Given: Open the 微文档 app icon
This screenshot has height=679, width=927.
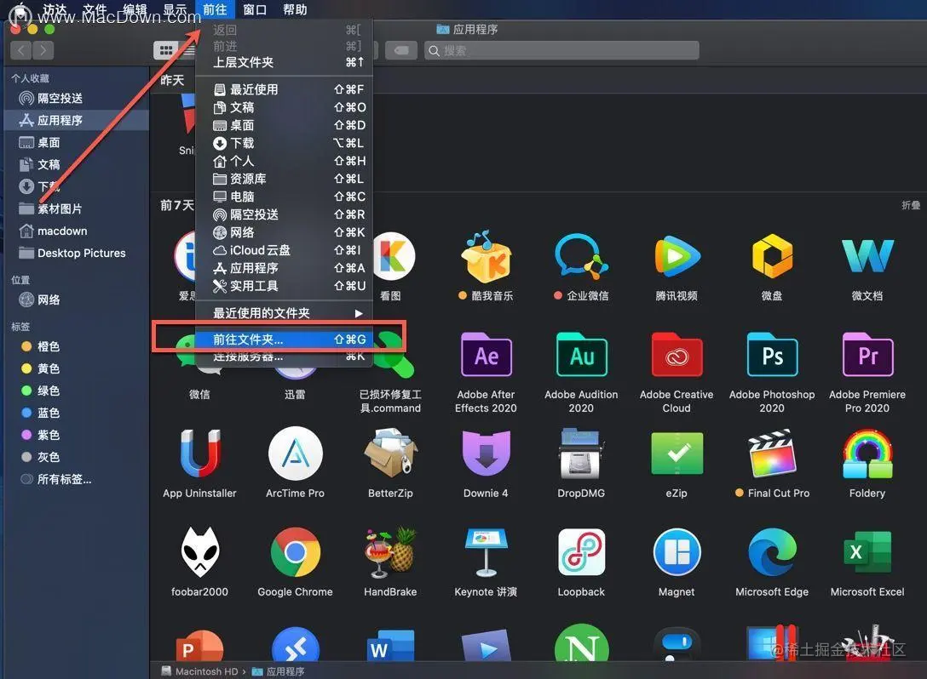Looking at the screenshot, I should (867, 256).
